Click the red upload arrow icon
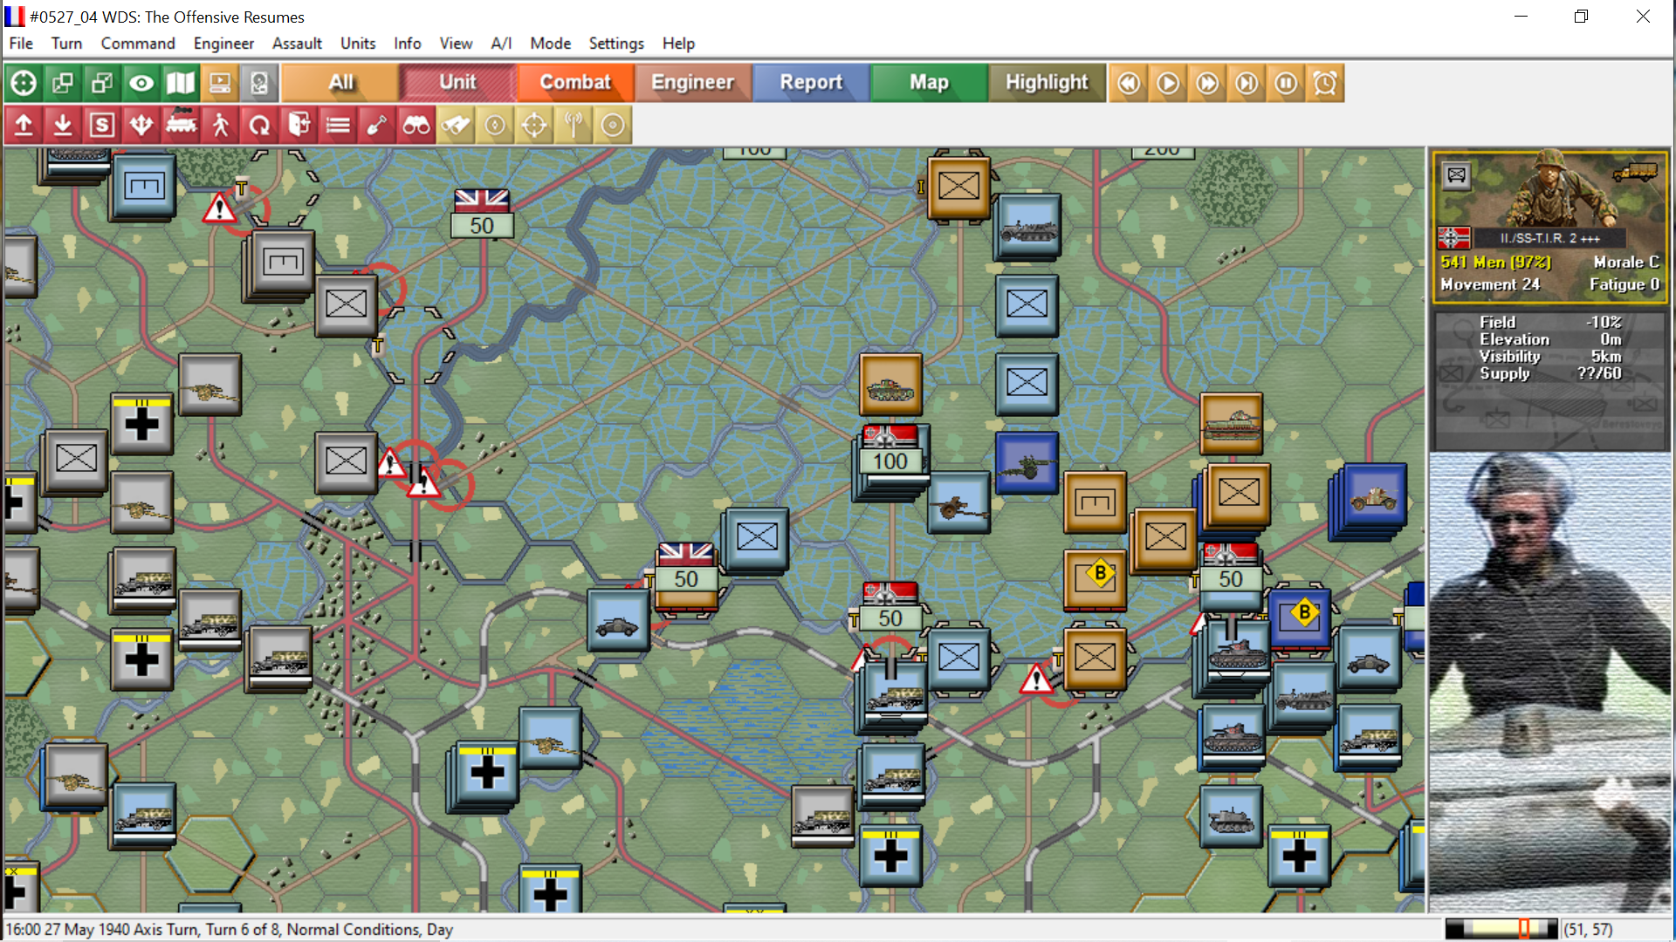This screenshot has height=942, width=1676. (24, 125)
